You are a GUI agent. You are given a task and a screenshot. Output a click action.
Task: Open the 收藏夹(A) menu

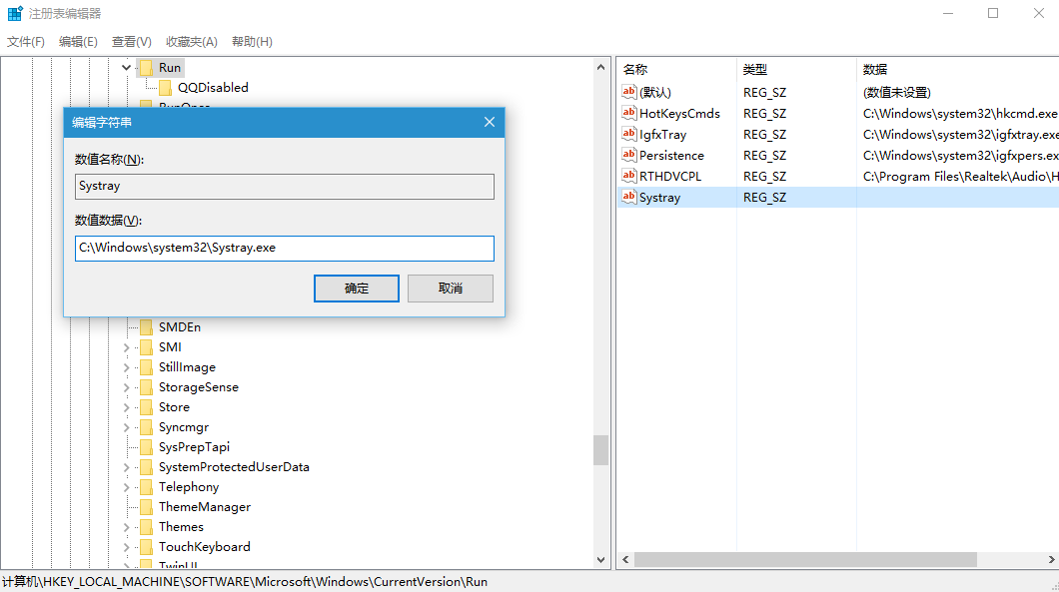192,42
